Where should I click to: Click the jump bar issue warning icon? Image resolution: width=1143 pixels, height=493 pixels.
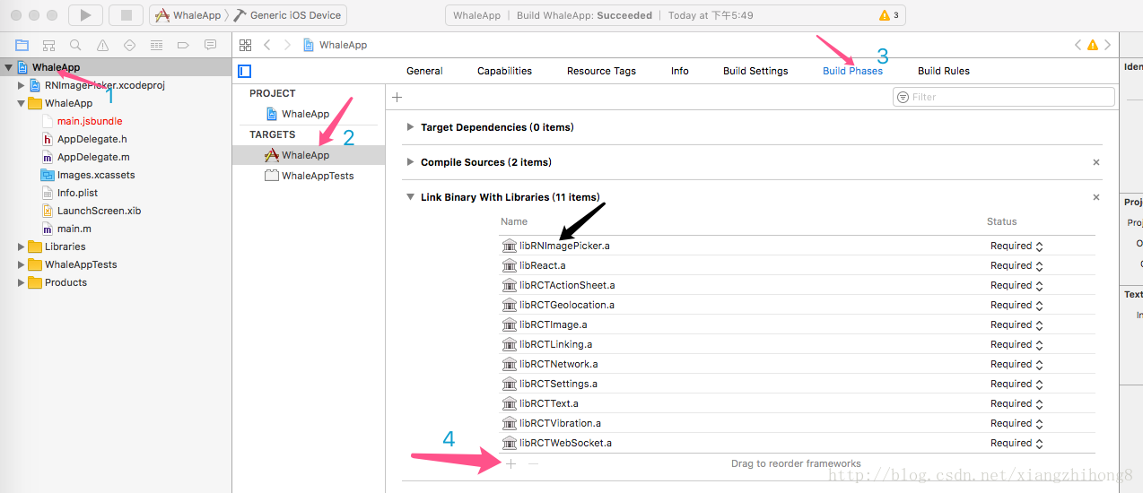1093,45
